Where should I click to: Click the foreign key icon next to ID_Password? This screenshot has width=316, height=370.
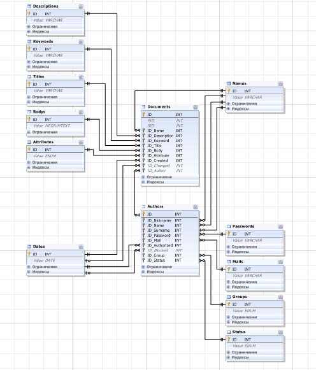pyautogui.click(x=143, y=235)
